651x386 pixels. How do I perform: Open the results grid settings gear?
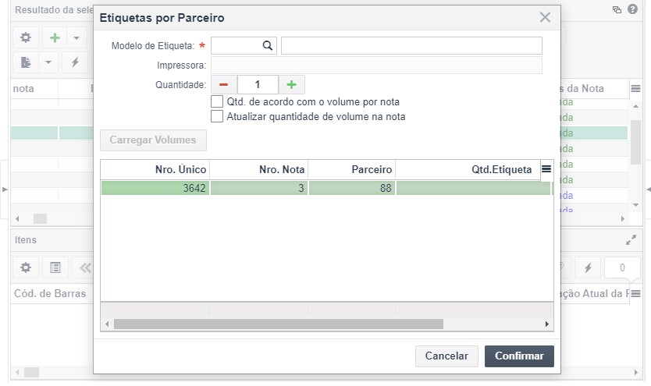point(26,37)
